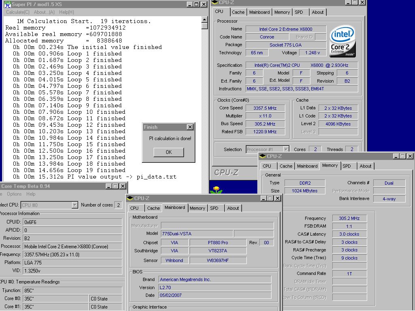Switch to About tab in top CPU-Z window
Image resolution: width=415 pixels, height=311 pixels.
click(318, 12)
